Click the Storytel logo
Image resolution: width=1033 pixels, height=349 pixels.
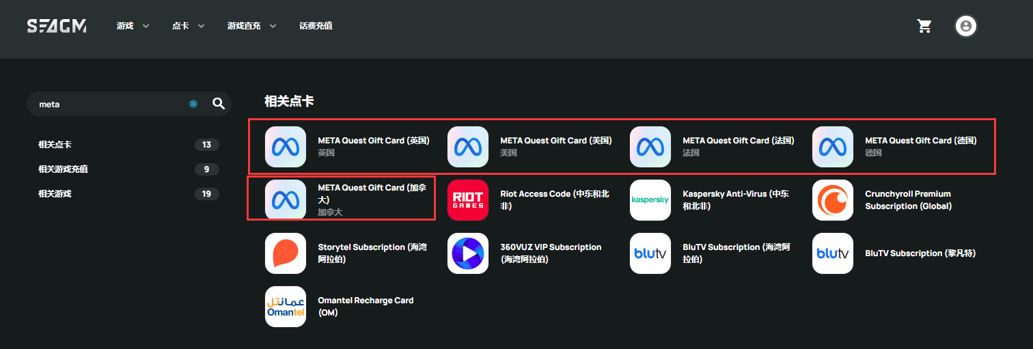tap(286, 253)
